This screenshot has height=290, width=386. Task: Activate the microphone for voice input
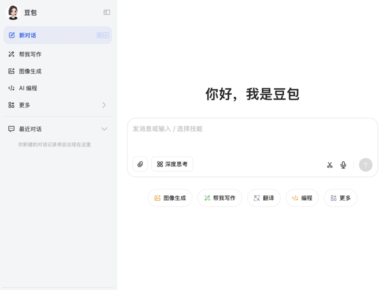343,165
